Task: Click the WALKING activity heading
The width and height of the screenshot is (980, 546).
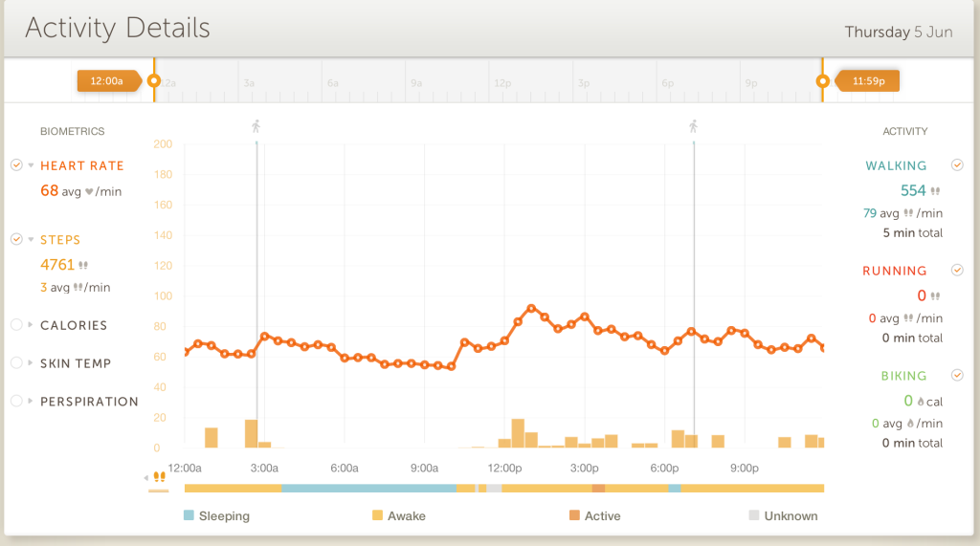Action: pos(896,165)
